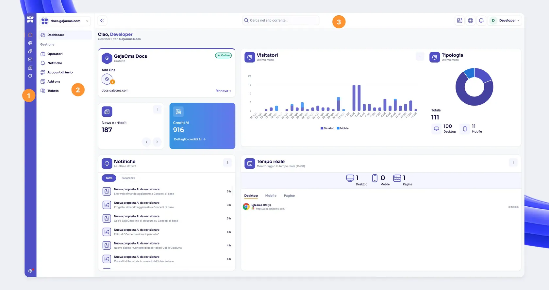549x290 pixels.
Task: Open the Visitatori card options menu
Action: pyautogui.click(x=420, y=56)
